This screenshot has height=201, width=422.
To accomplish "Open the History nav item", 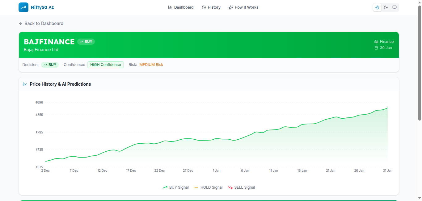I will (211, 7).
